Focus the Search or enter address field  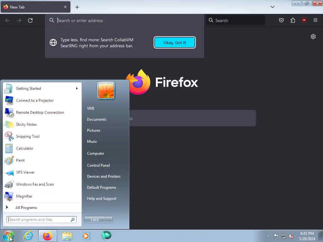[124, 20]
